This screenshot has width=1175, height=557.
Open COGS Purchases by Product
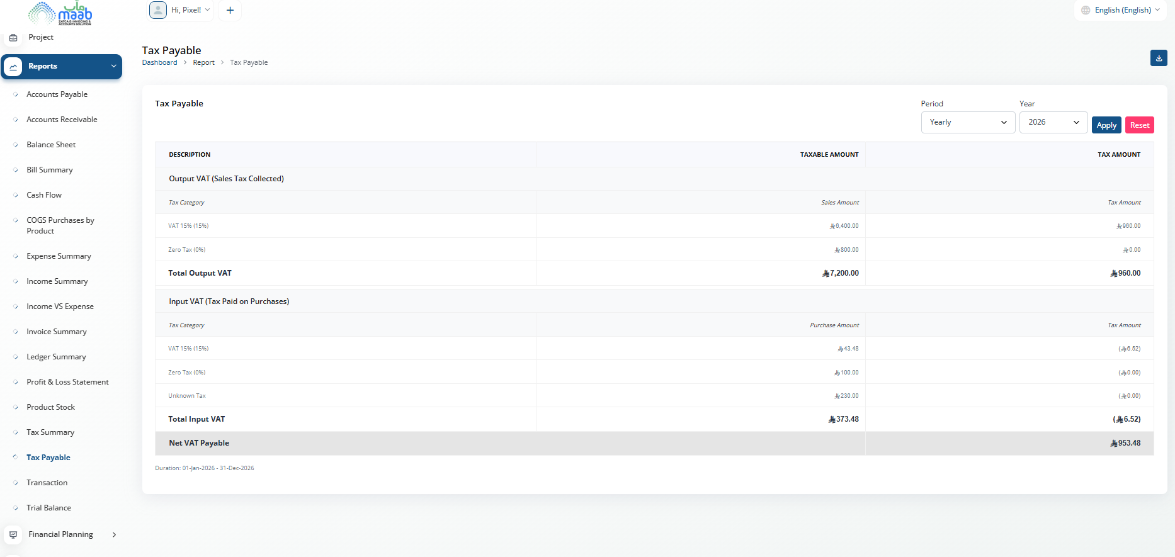[60, 225]
